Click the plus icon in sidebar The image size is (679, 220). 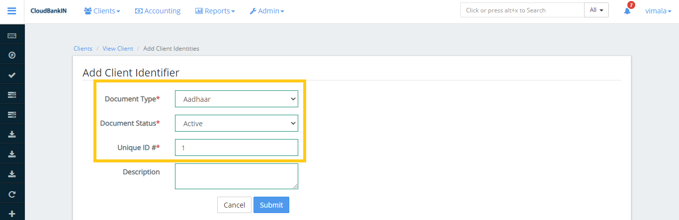click(12, 213)
